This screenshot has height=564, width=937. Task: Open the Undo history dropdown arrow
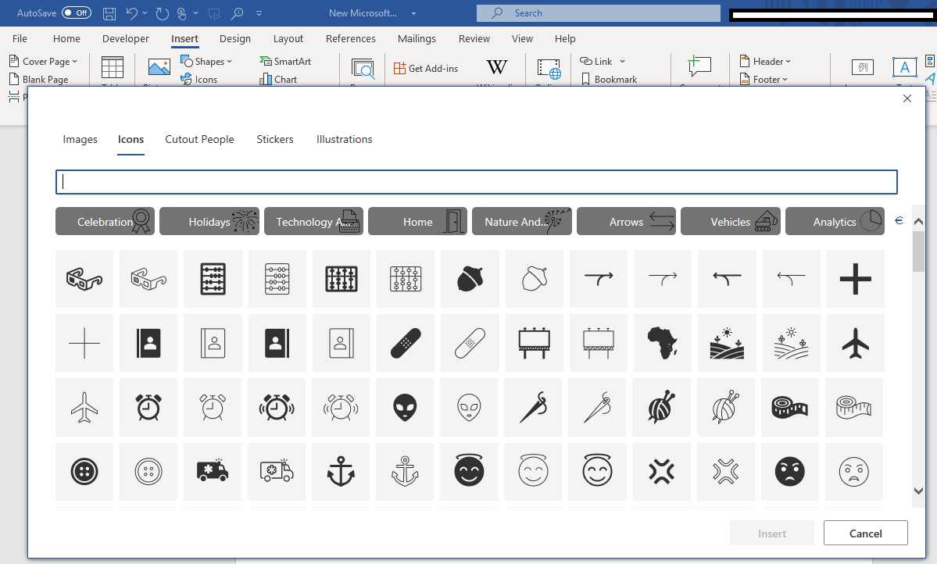pyautogui.click(x=145, y=12)
